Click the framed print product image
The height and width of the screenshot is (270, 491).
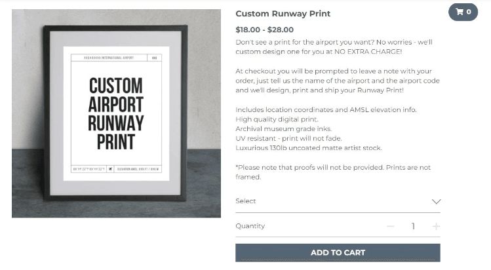point(116,113)
